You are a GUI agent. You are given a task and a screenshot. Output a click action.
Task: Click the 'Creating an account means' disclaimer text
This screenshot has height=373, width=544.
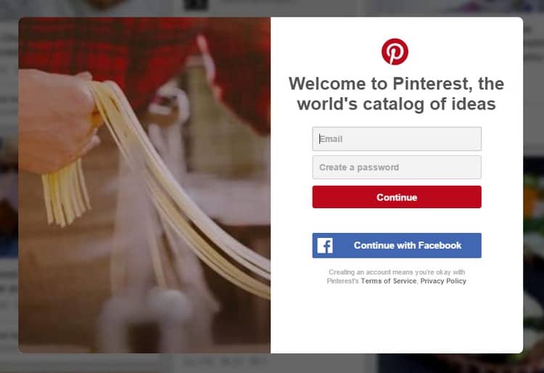coord(397,272)
